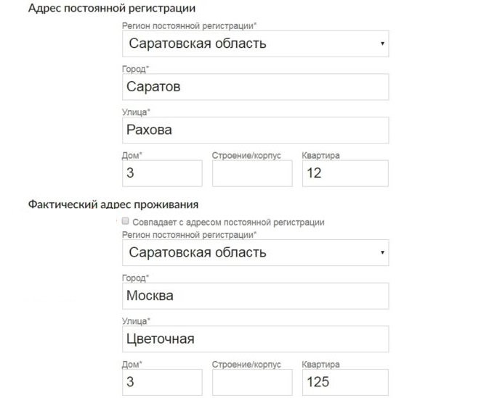
Task: Click the arrow of the lower Саратовская область select
Action: point(383,252)
